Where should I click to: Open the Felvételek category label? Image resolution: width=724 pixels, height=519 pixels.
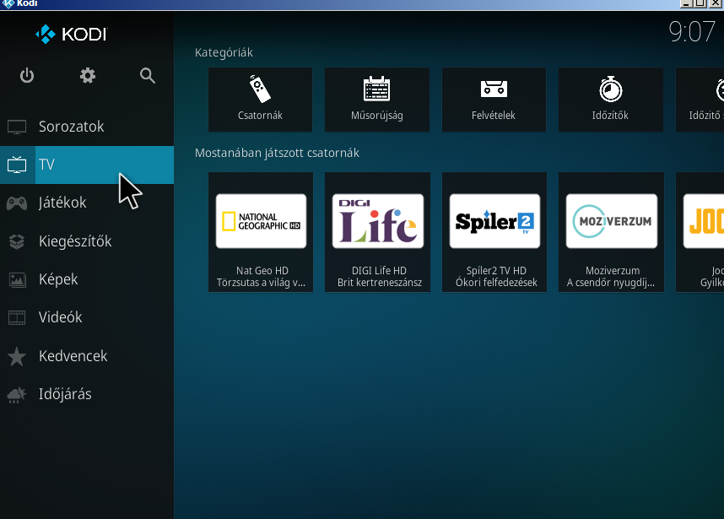tap(494, 116)
